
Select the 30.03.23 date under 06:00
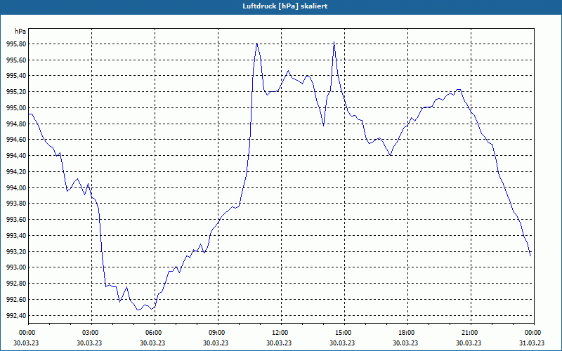tap(152, 343)
